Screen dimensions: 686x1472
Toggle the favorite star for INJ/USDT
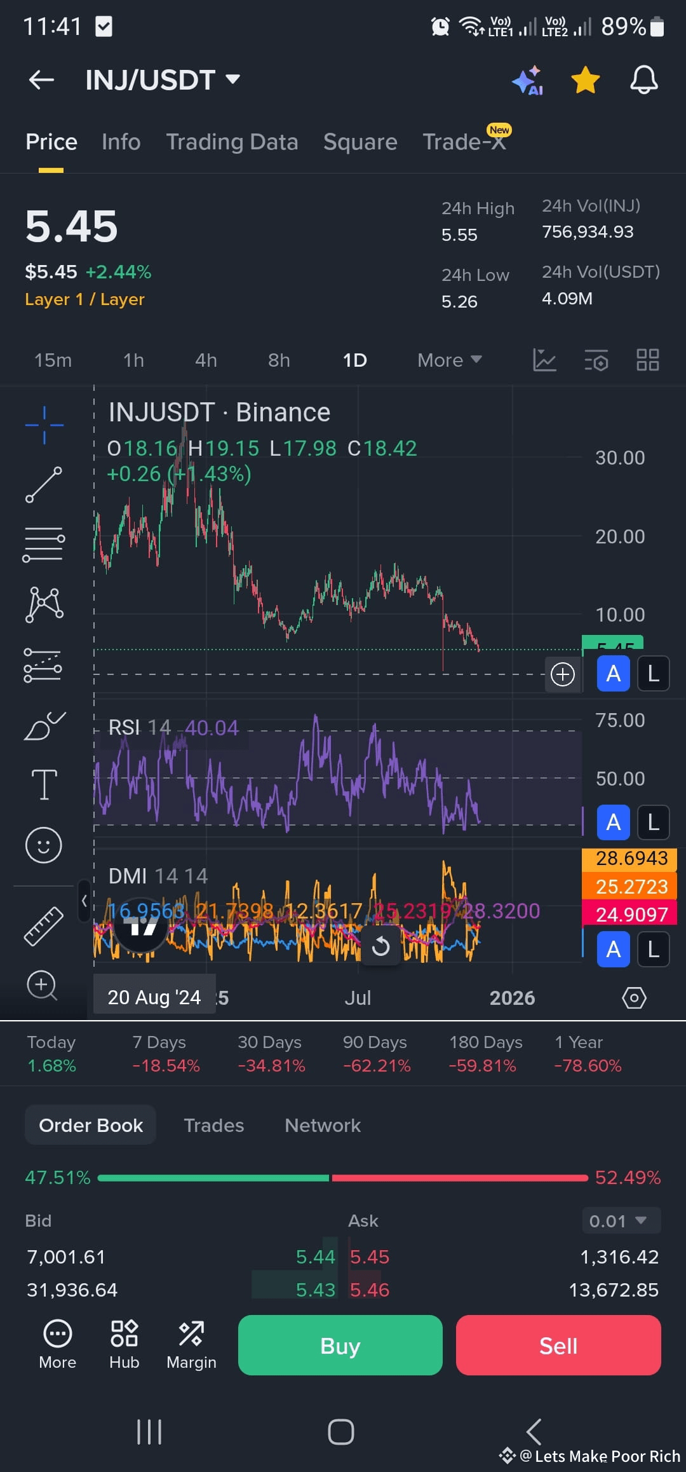point(585,80)
